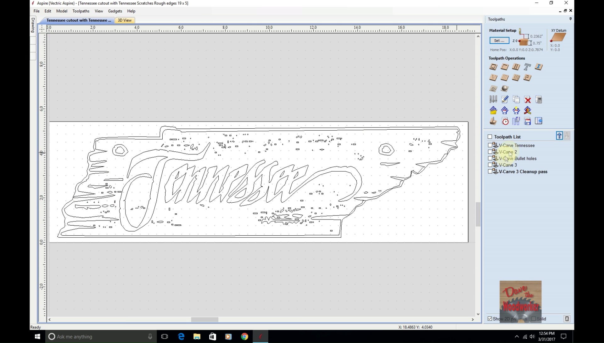Show estimated machining times clock icon
Image resolution: width=604 pixels, height=343 pixels.
(x=505, y=121)
